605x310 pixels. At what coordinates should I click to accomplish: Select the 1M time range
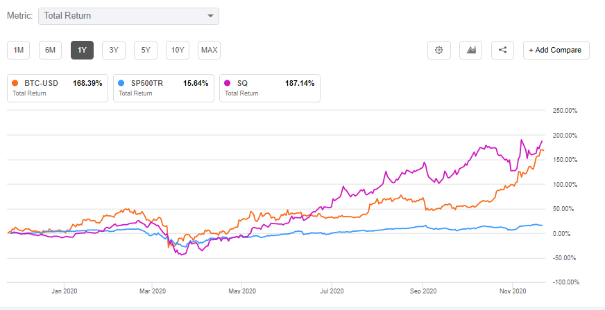tap(19, 50)
